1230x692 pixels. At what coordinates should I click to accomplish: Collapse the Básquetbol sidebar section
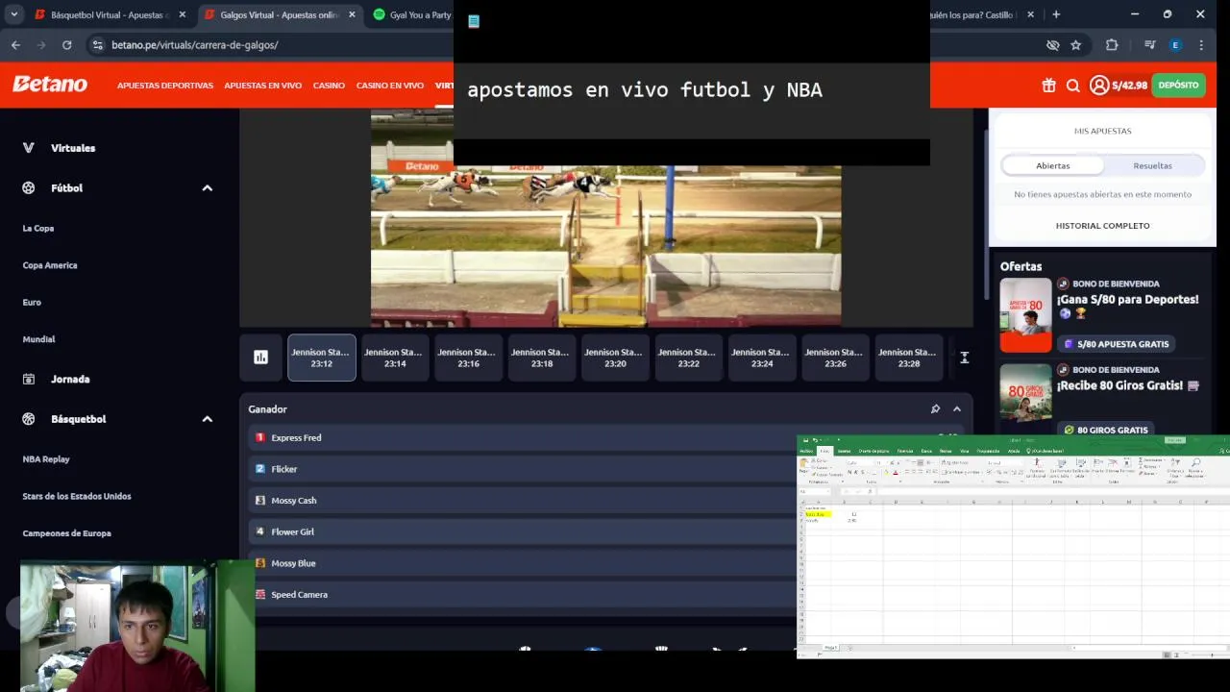[x=207, y=419]
